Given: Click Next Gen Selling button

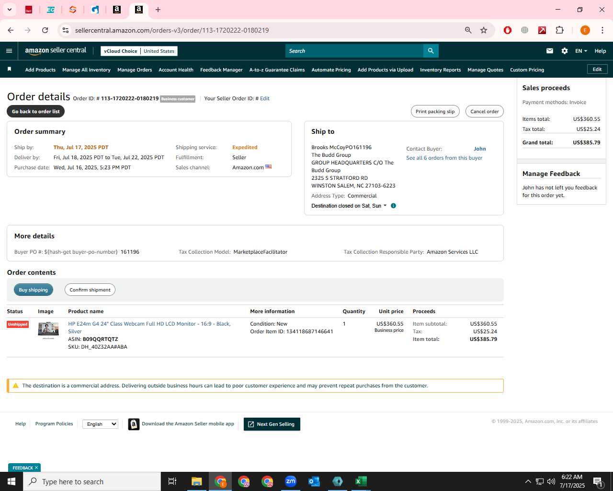Looking at the screenshot, I should pos(272,424).
